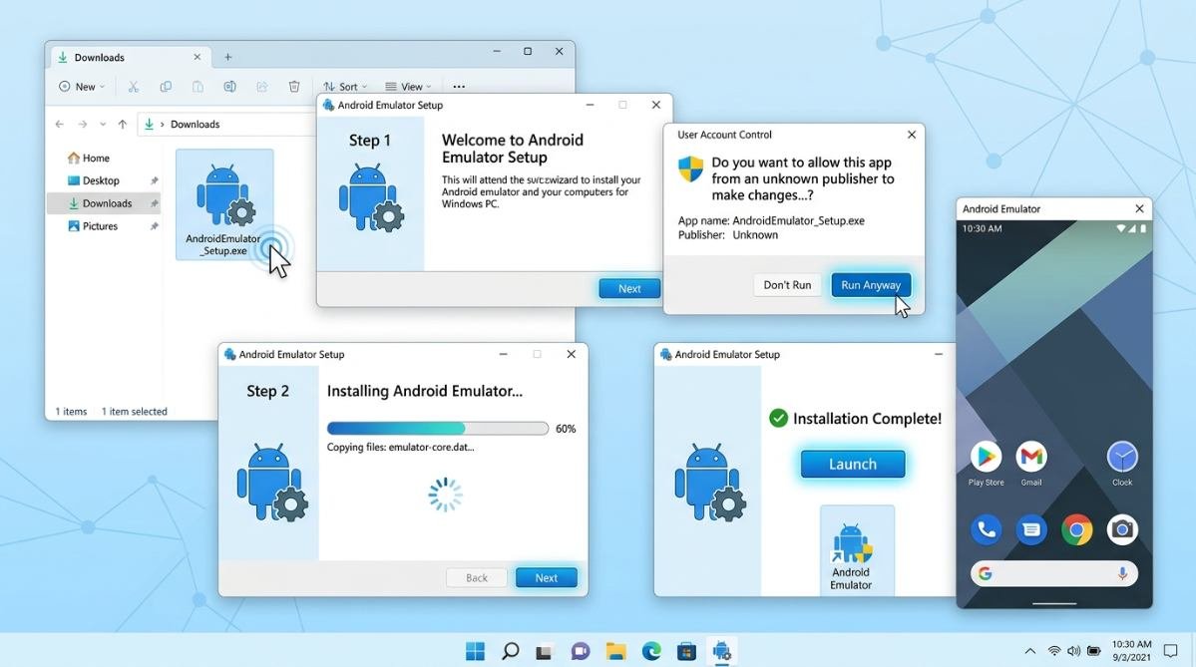Click Next in Step 1 setup window
The image size is (1196, 667).
coord(629,289)
